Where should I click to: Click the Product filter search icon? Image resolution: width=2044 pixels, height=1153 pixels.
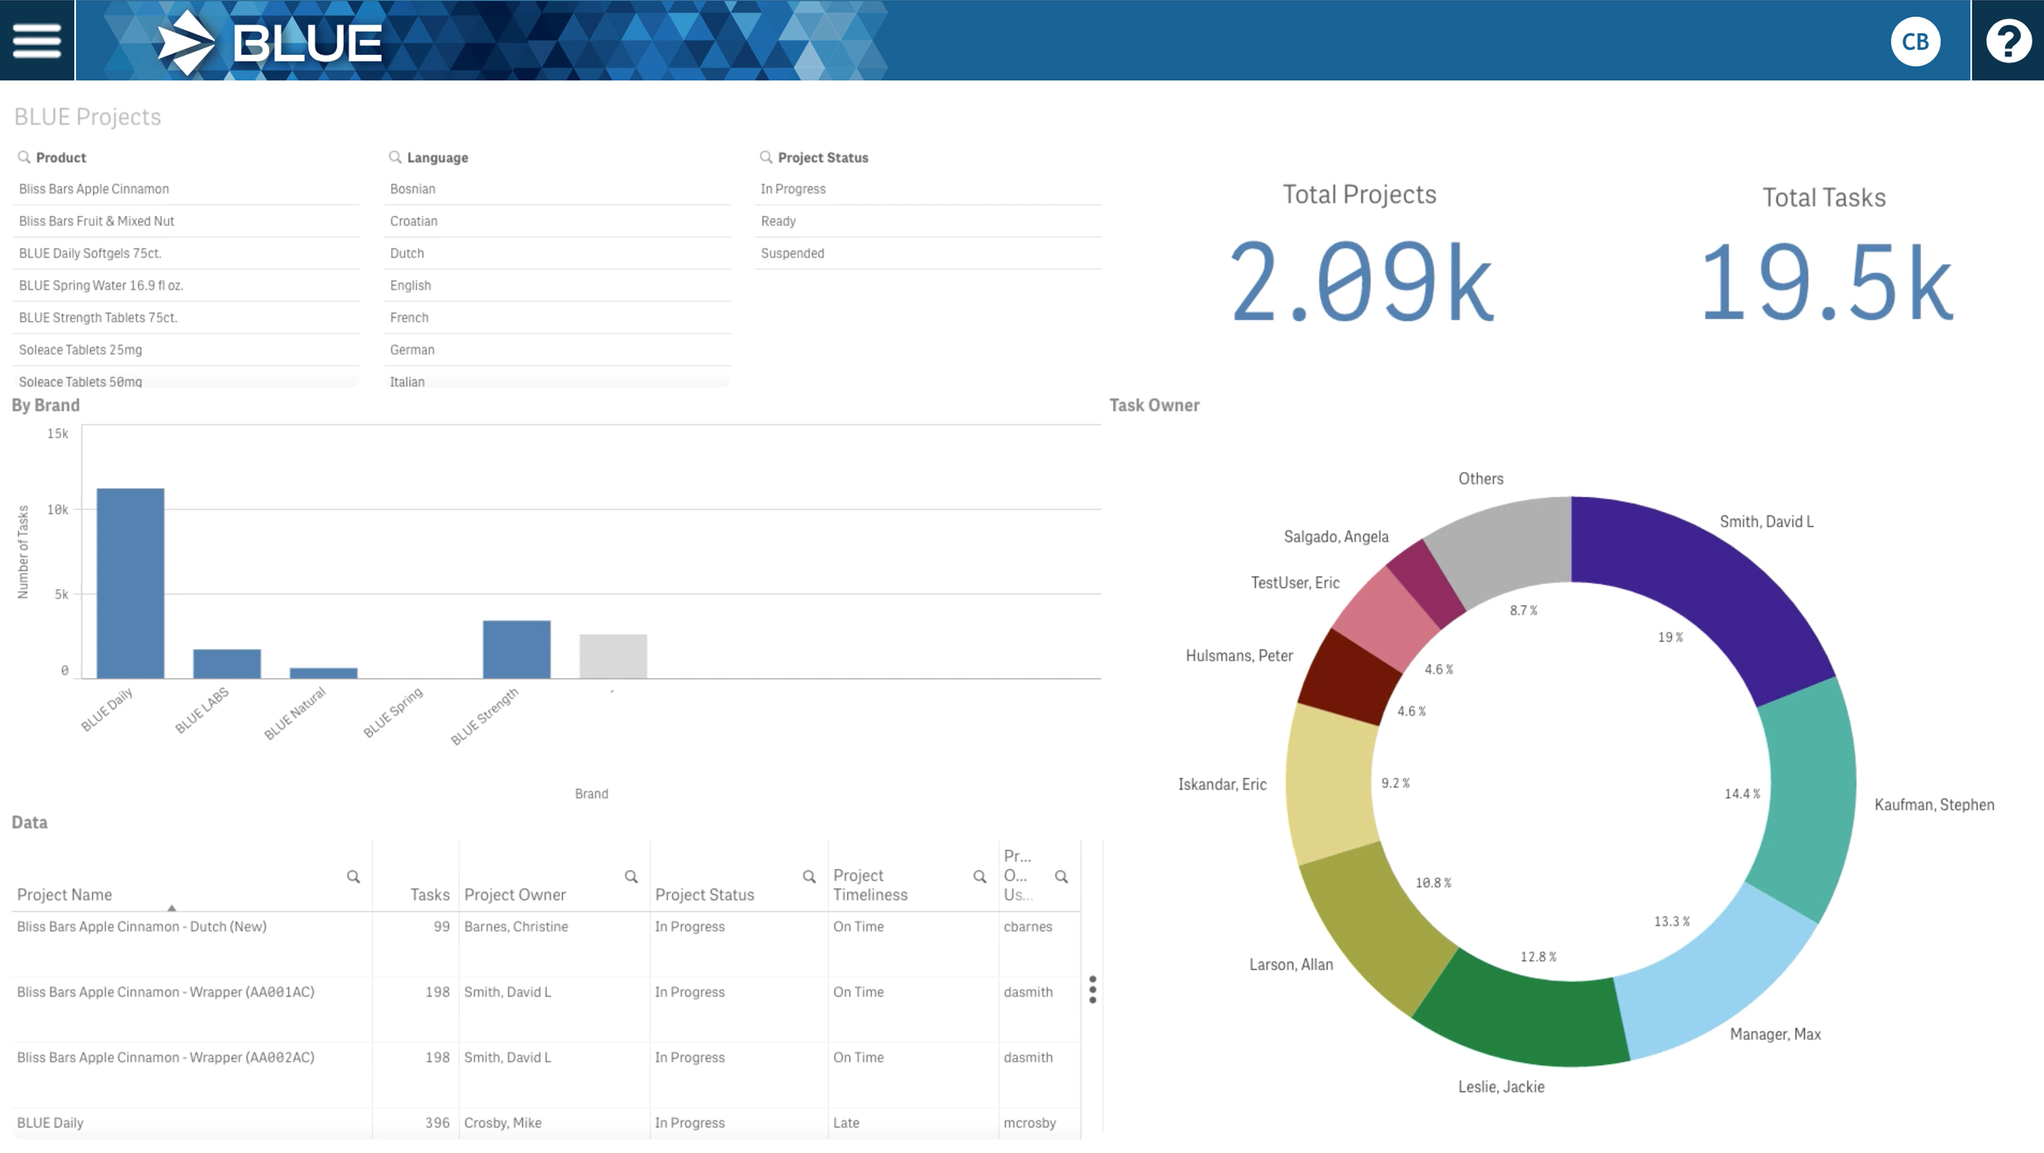click(24, 157)
